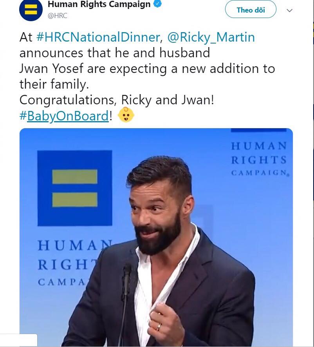This screenshot has width=314, height=347.
Task: Click the blank white box at bottom-left corner
Action: [x=18, y=340]
